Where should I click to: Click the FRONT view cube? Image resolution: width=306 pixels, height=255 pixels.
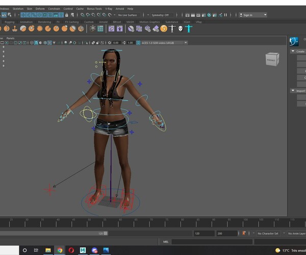coord(272,59)
